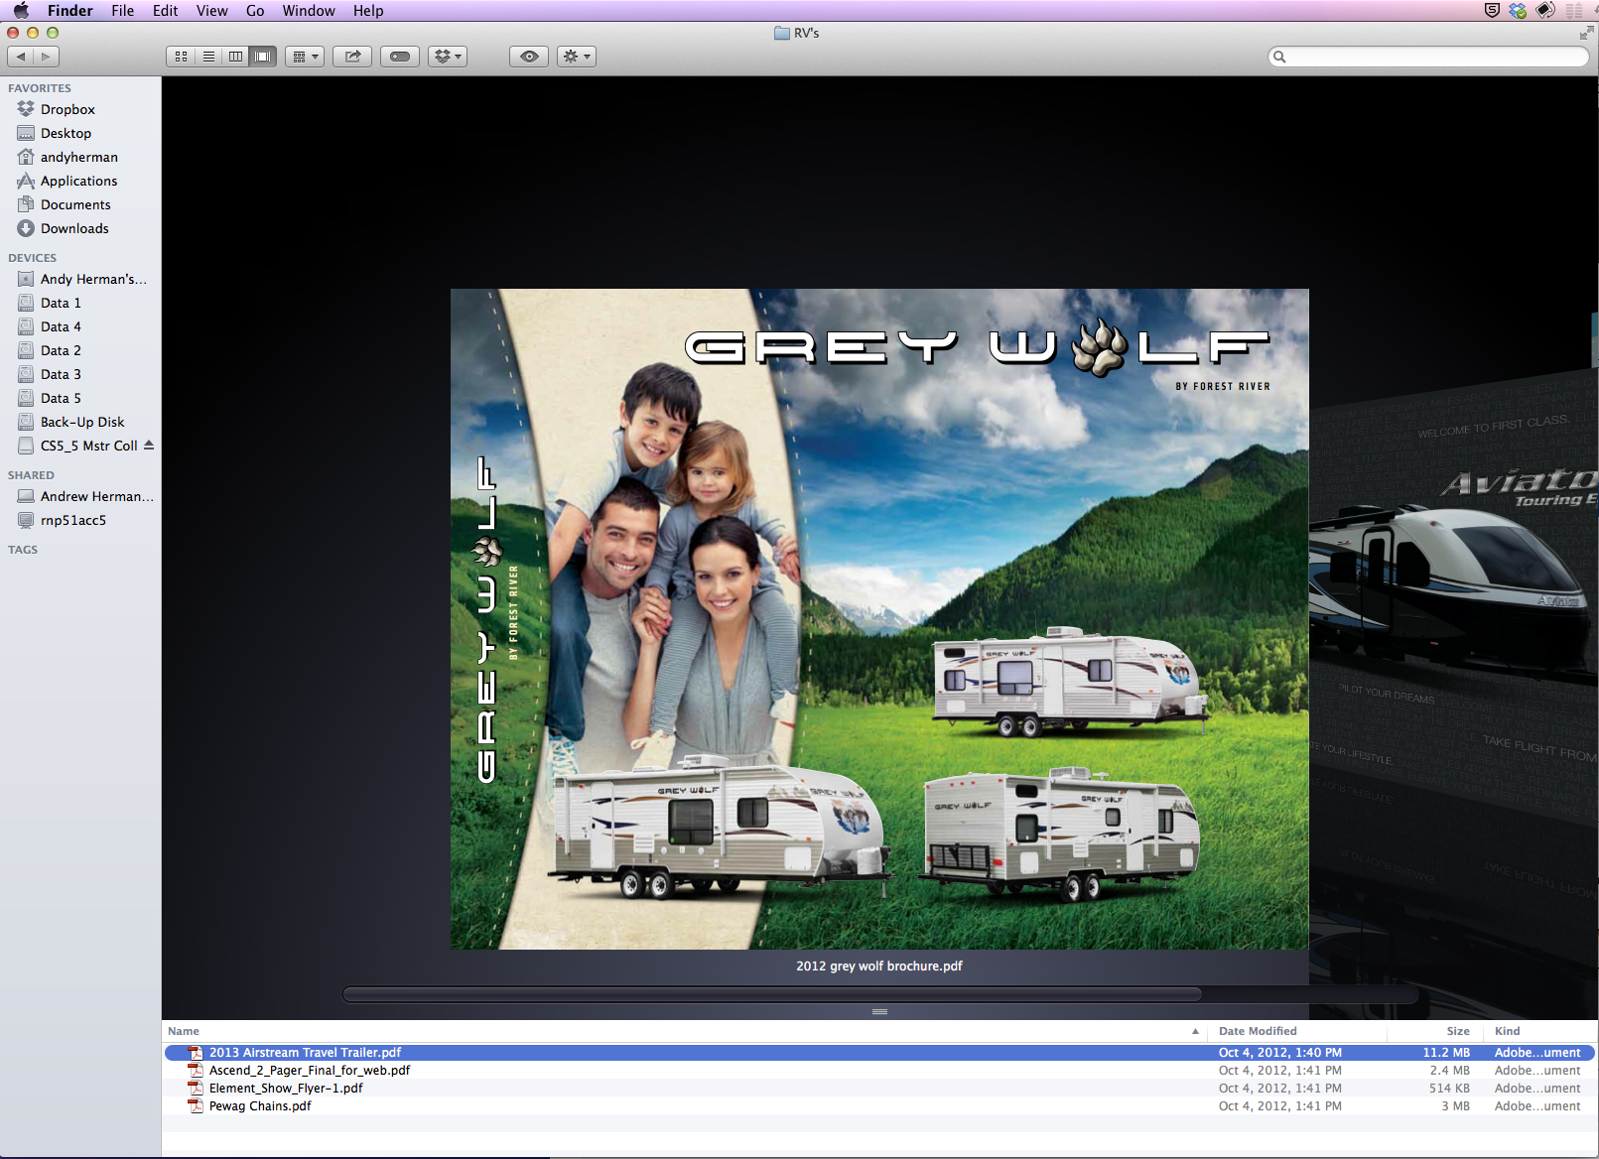Switch Finder to list view
Viewport: 1599px width, 1159px height.
click(x=208, y=57)
